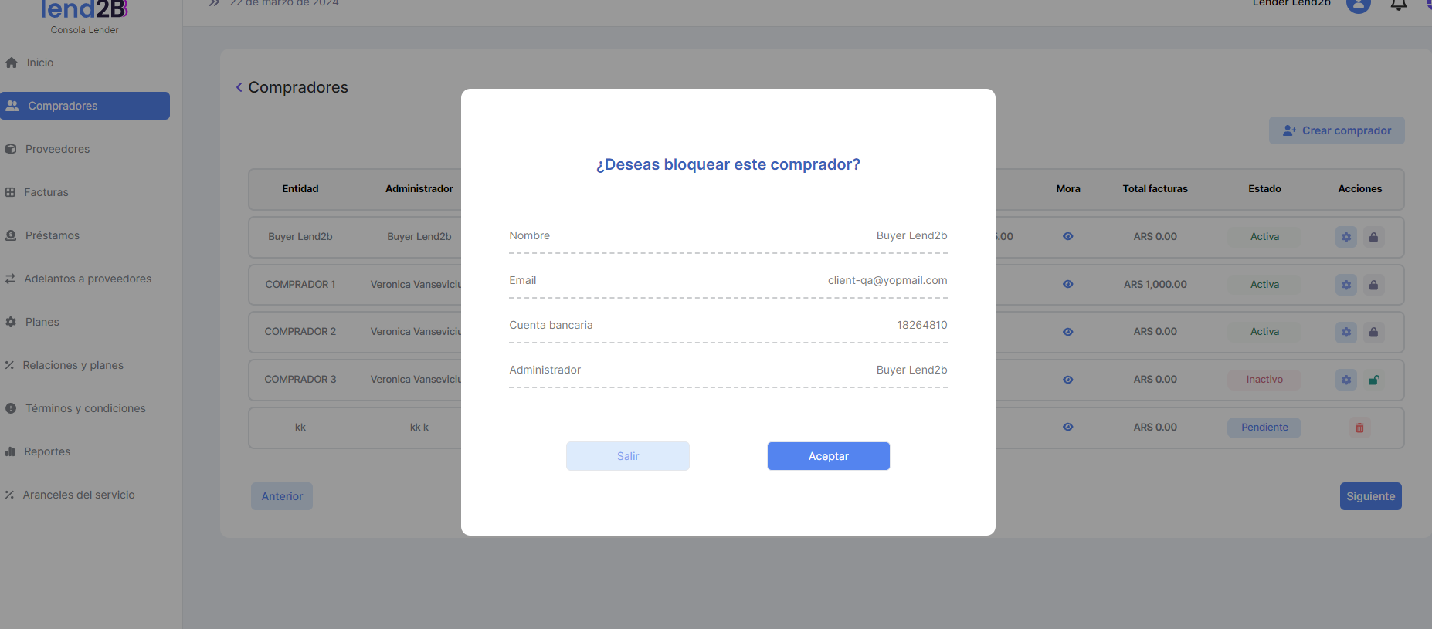Viewport: 1432px width, 629px height.
Task: Click the settings gear for COMPRADOR 3
Action: point(1345,380)
